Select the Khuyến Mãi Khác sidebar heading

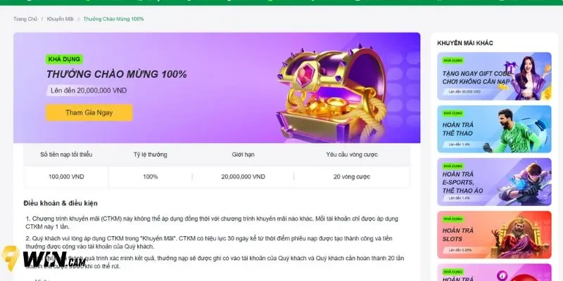(x=465, y=43)
